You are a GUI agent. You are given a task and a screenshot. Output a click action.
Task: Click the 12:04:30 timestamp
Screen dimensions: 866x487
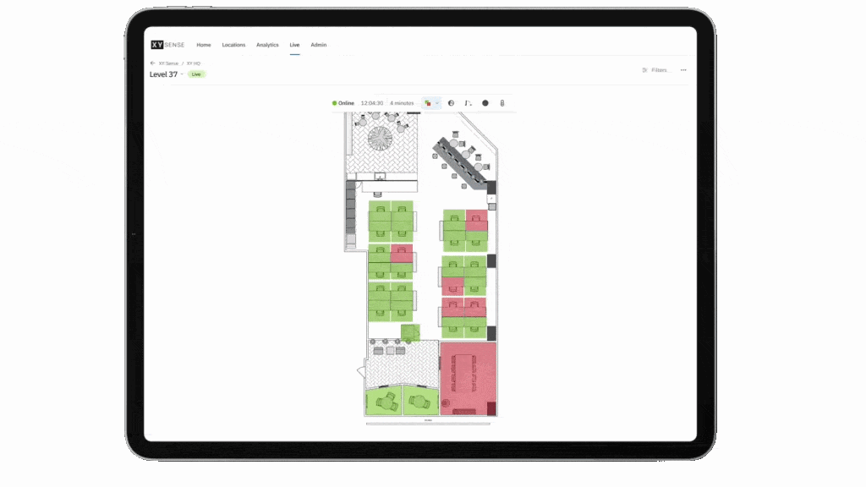tap(372, 103)
